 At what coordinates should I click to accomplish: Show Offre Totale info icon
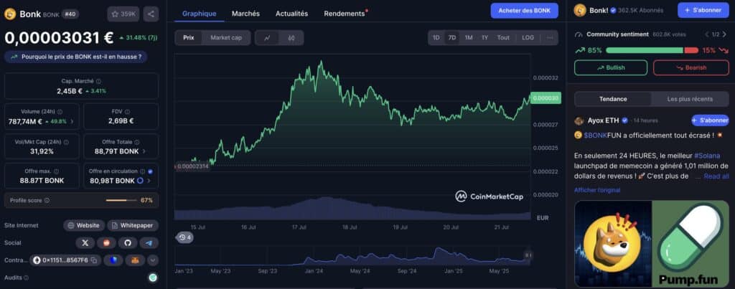pos(137,142)
